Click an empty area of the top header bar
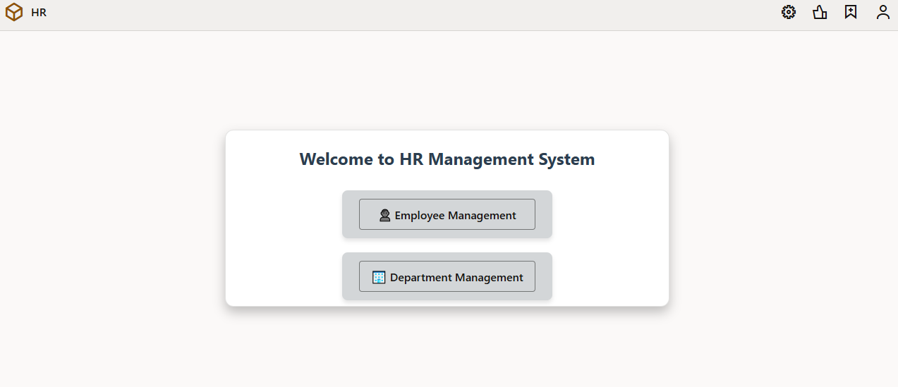898x387 pixels. (423, 14)
